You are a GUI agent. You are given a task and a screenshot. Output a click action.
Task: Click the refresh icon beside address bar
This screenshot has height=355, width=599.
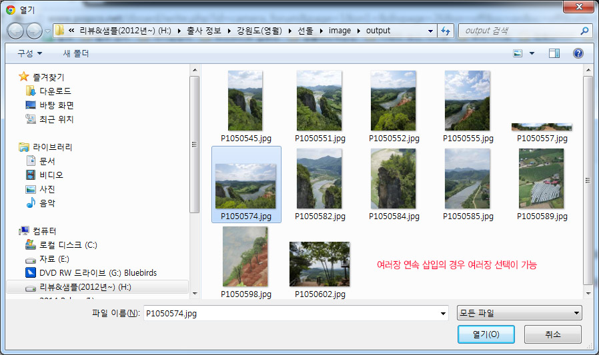pyautogui.click(x=446, y=31)
